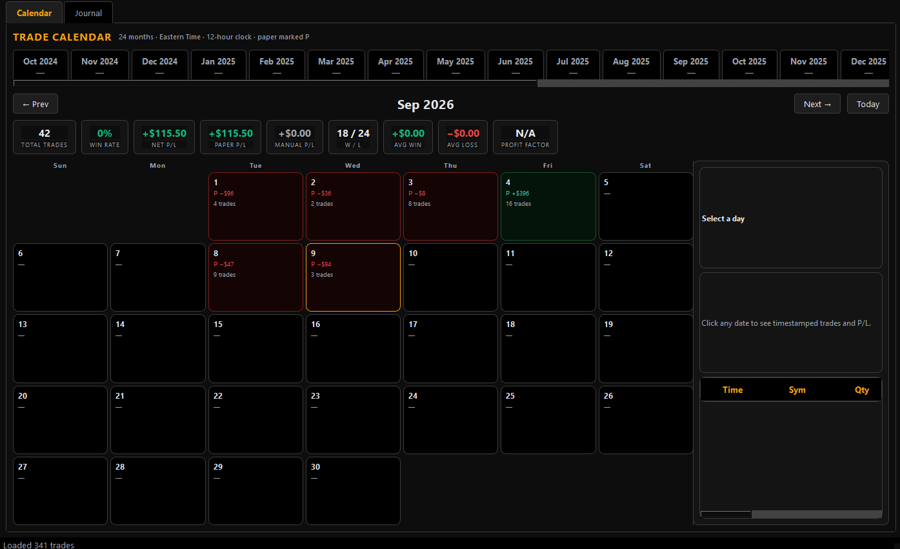Select day 30 in the calendar
900x549 pixels.
point(353,491)
